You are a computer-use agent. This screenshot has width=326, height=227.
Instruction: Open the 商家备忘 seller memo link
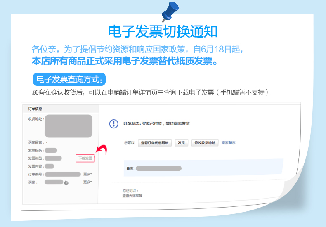(x=229, y=143)
